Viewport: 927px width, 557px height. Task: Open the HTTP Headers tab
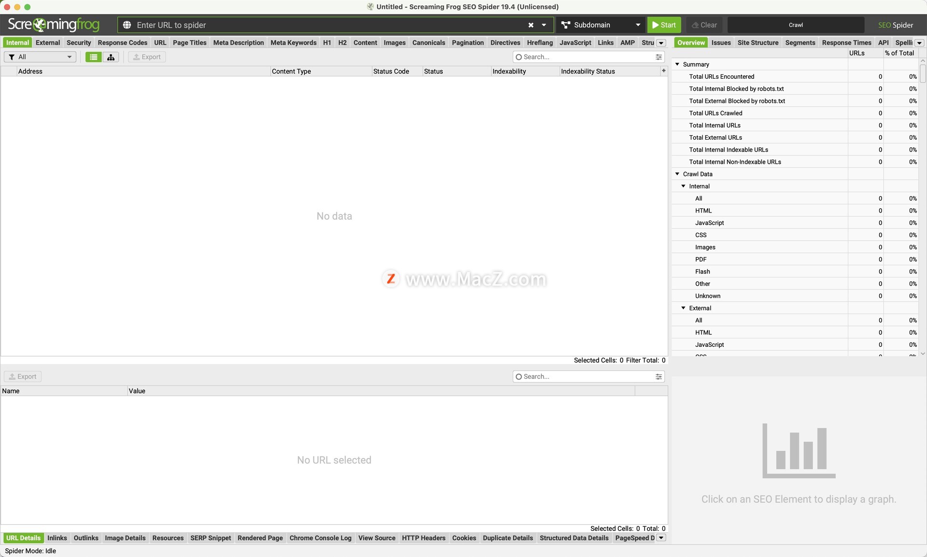[x=423, y=538]
